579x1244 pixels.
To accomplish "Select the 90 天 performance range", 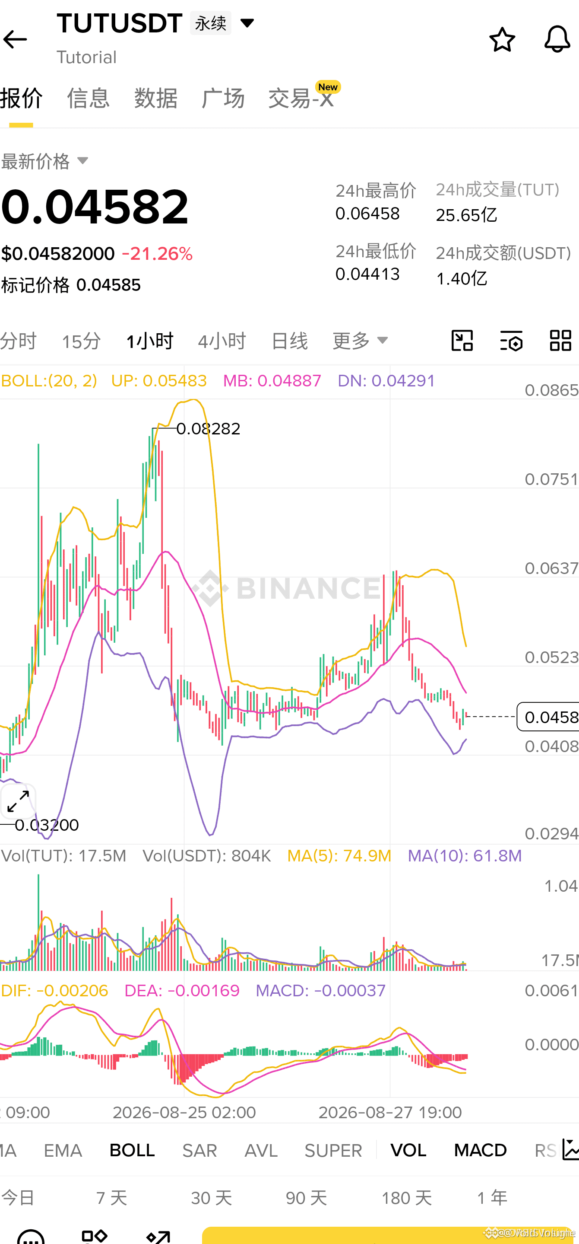I will click(307, 1198).
